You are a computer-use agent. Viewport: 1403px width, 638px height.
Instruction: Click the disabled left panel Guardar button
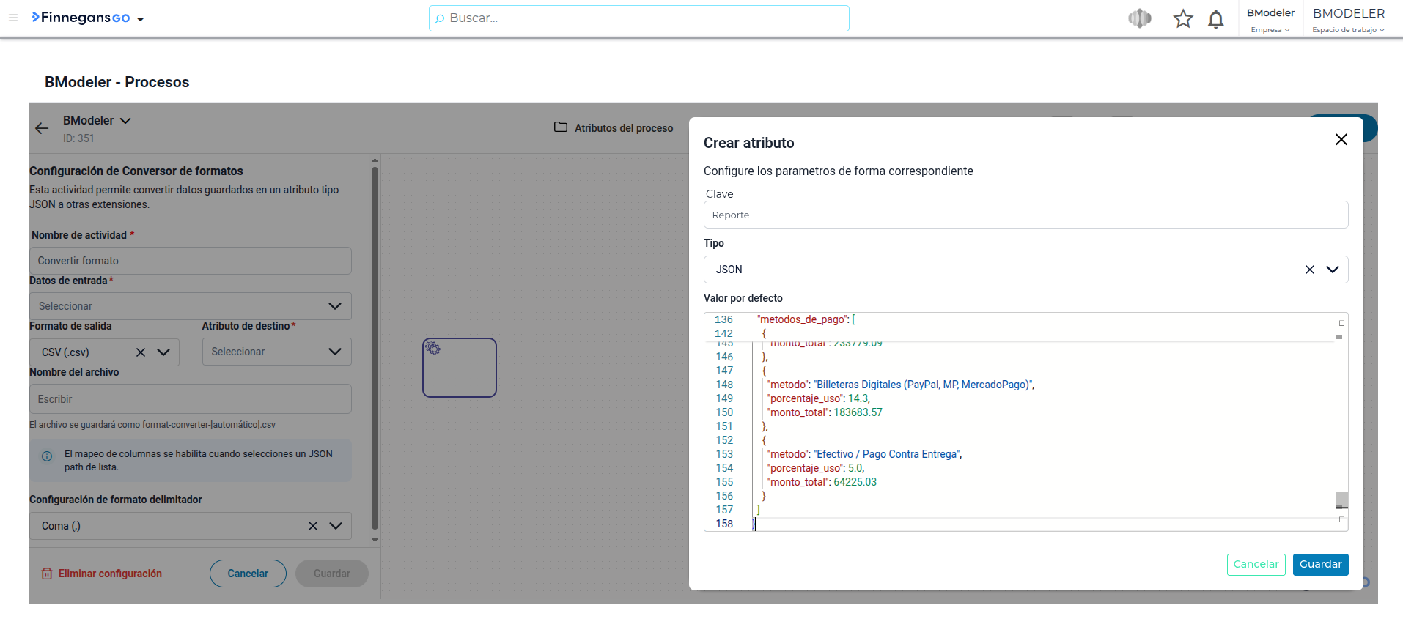click(332, 574)
